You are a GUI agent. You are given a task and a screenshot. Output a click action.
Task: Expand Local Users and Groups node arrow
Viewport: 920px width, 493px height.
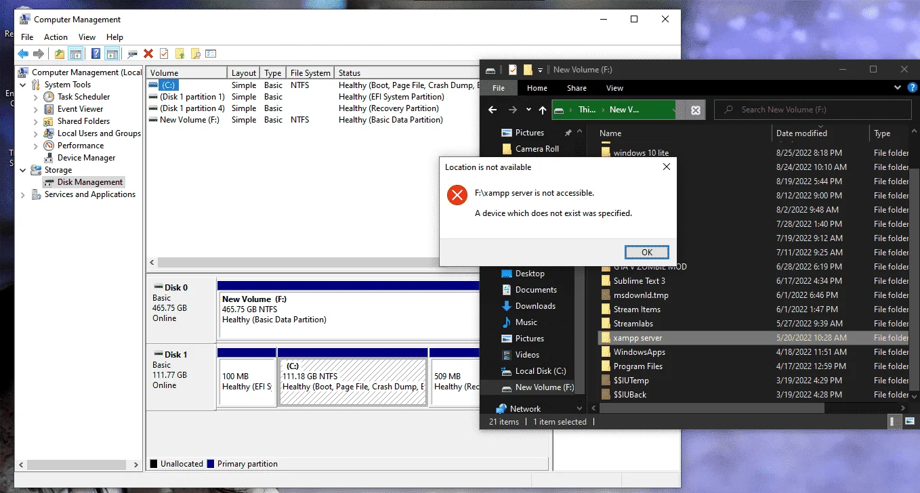(36, 133)
